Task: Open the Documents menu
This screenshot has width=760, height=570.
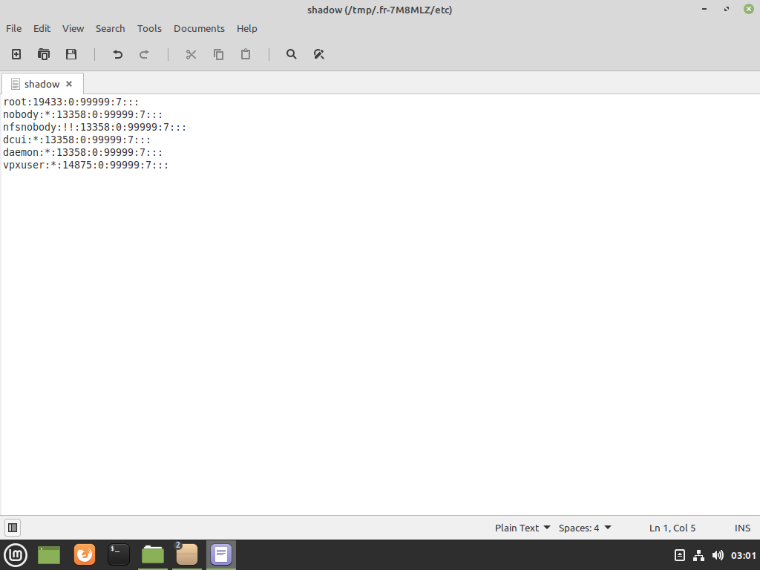Action: tap(199, 29)
